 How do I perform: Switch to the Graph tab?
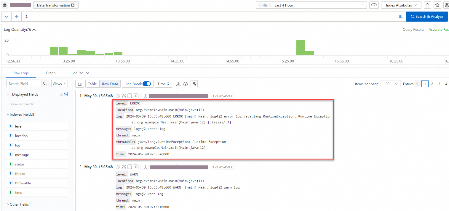(51, 73)
